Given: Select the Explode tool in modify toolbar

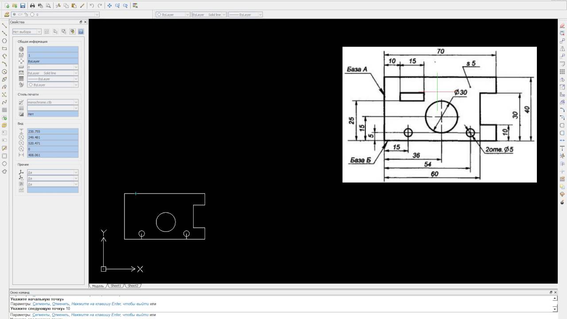Looking at the screenshot, I should 562,202.
